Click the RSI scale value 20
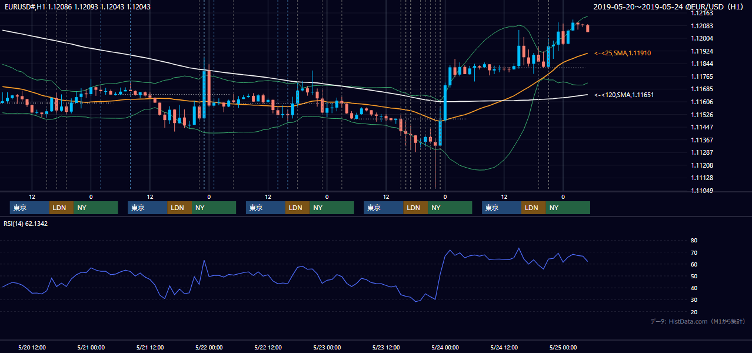 point(694,312)
